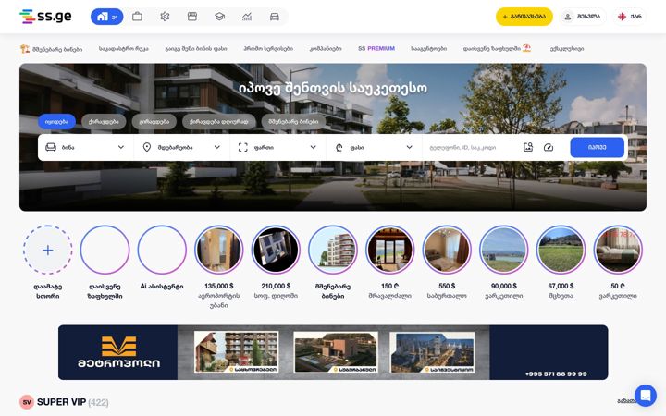Open the ss.ge logo homepage link
Viewport: 666px width, 416px height.
45,17
